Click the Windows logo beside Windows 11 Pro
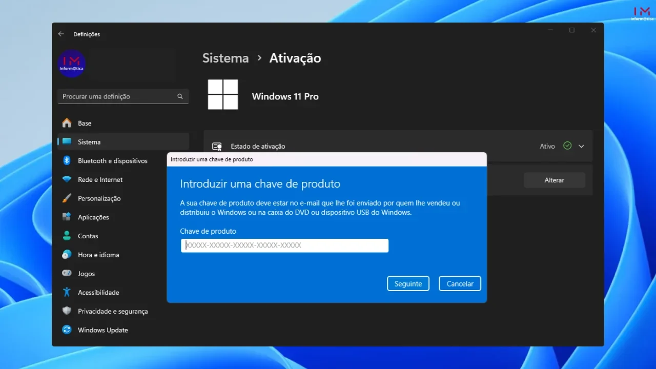This screenshot has width=656, height=369. [x=223, y=94]
